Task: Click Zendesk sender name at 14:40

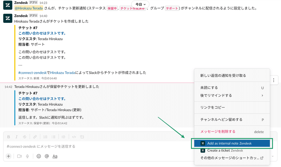Action: [x=21, y=16]
